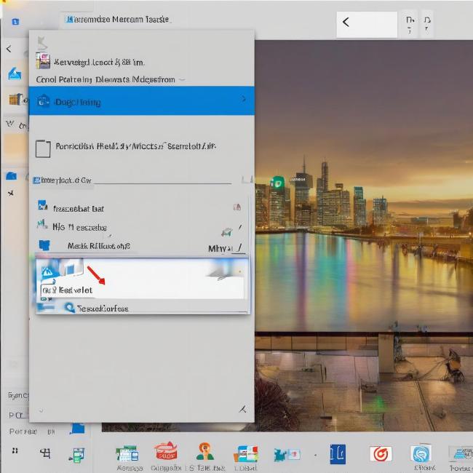Open the green printer-like taskbar icon
473x473 pixels.
76,456
